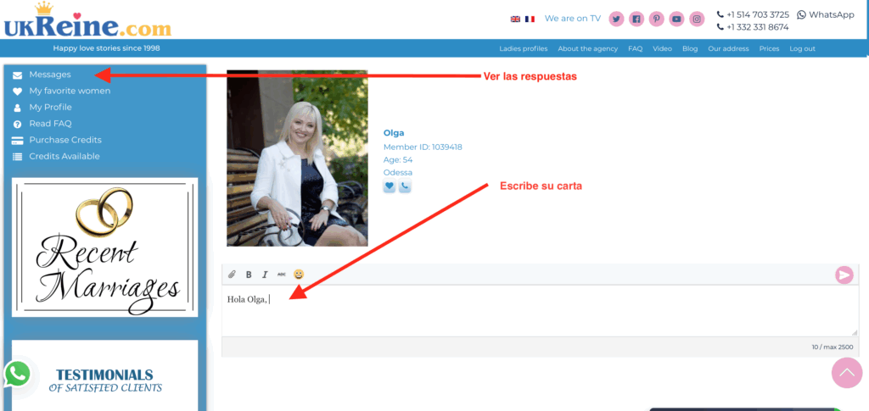Open the Twitter social icon

pos(616,19)
